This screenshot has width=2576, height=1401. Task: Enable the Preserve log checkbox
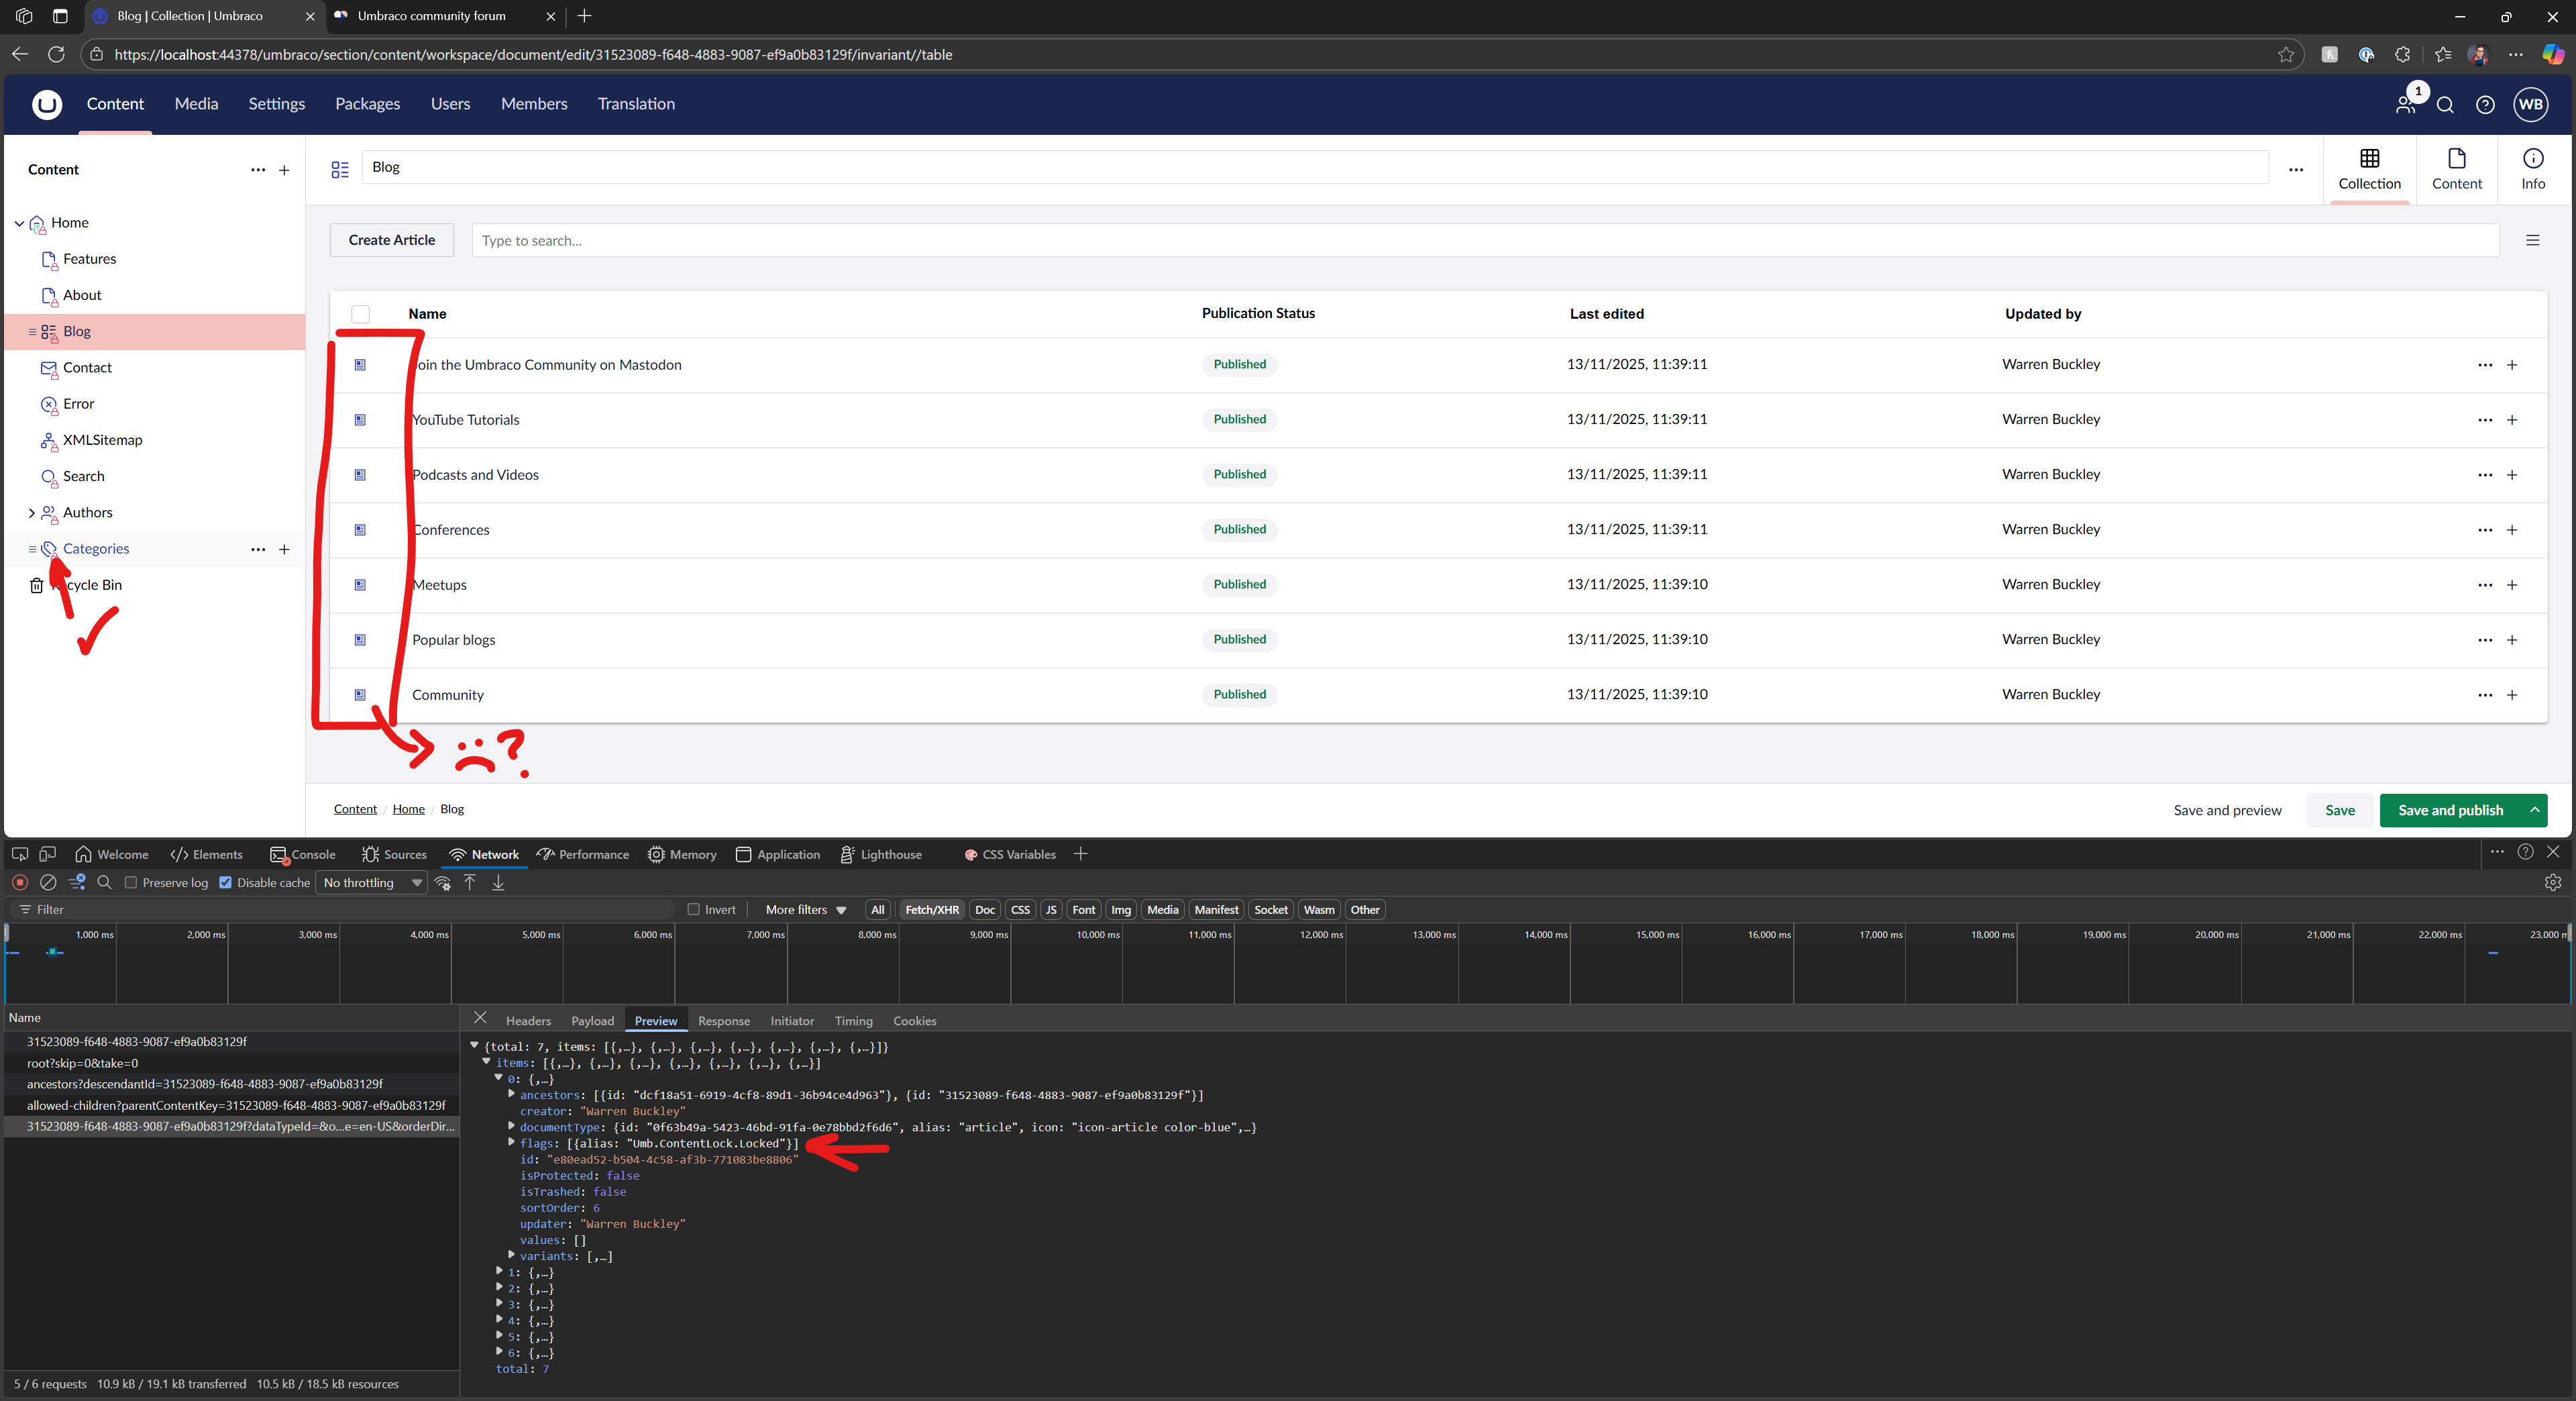131,882
